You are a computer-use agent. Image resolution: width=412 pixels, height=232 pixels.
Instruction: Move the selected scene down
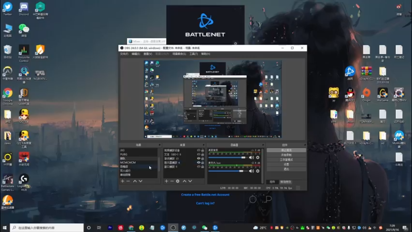click(141, 181)
